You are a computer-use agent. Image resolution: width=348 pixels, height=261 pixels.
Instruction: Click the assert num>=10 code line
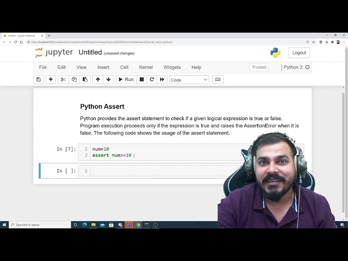(111, 156)
